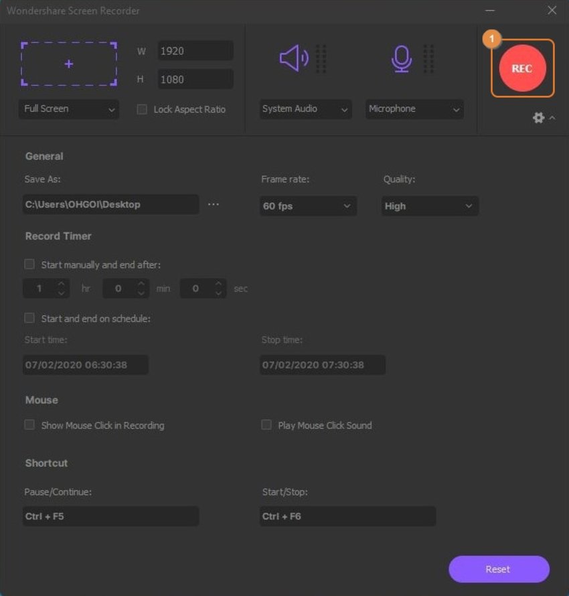Open settings with the gear icon
Viewport: 569px width, 596px height.
[538, 118]
